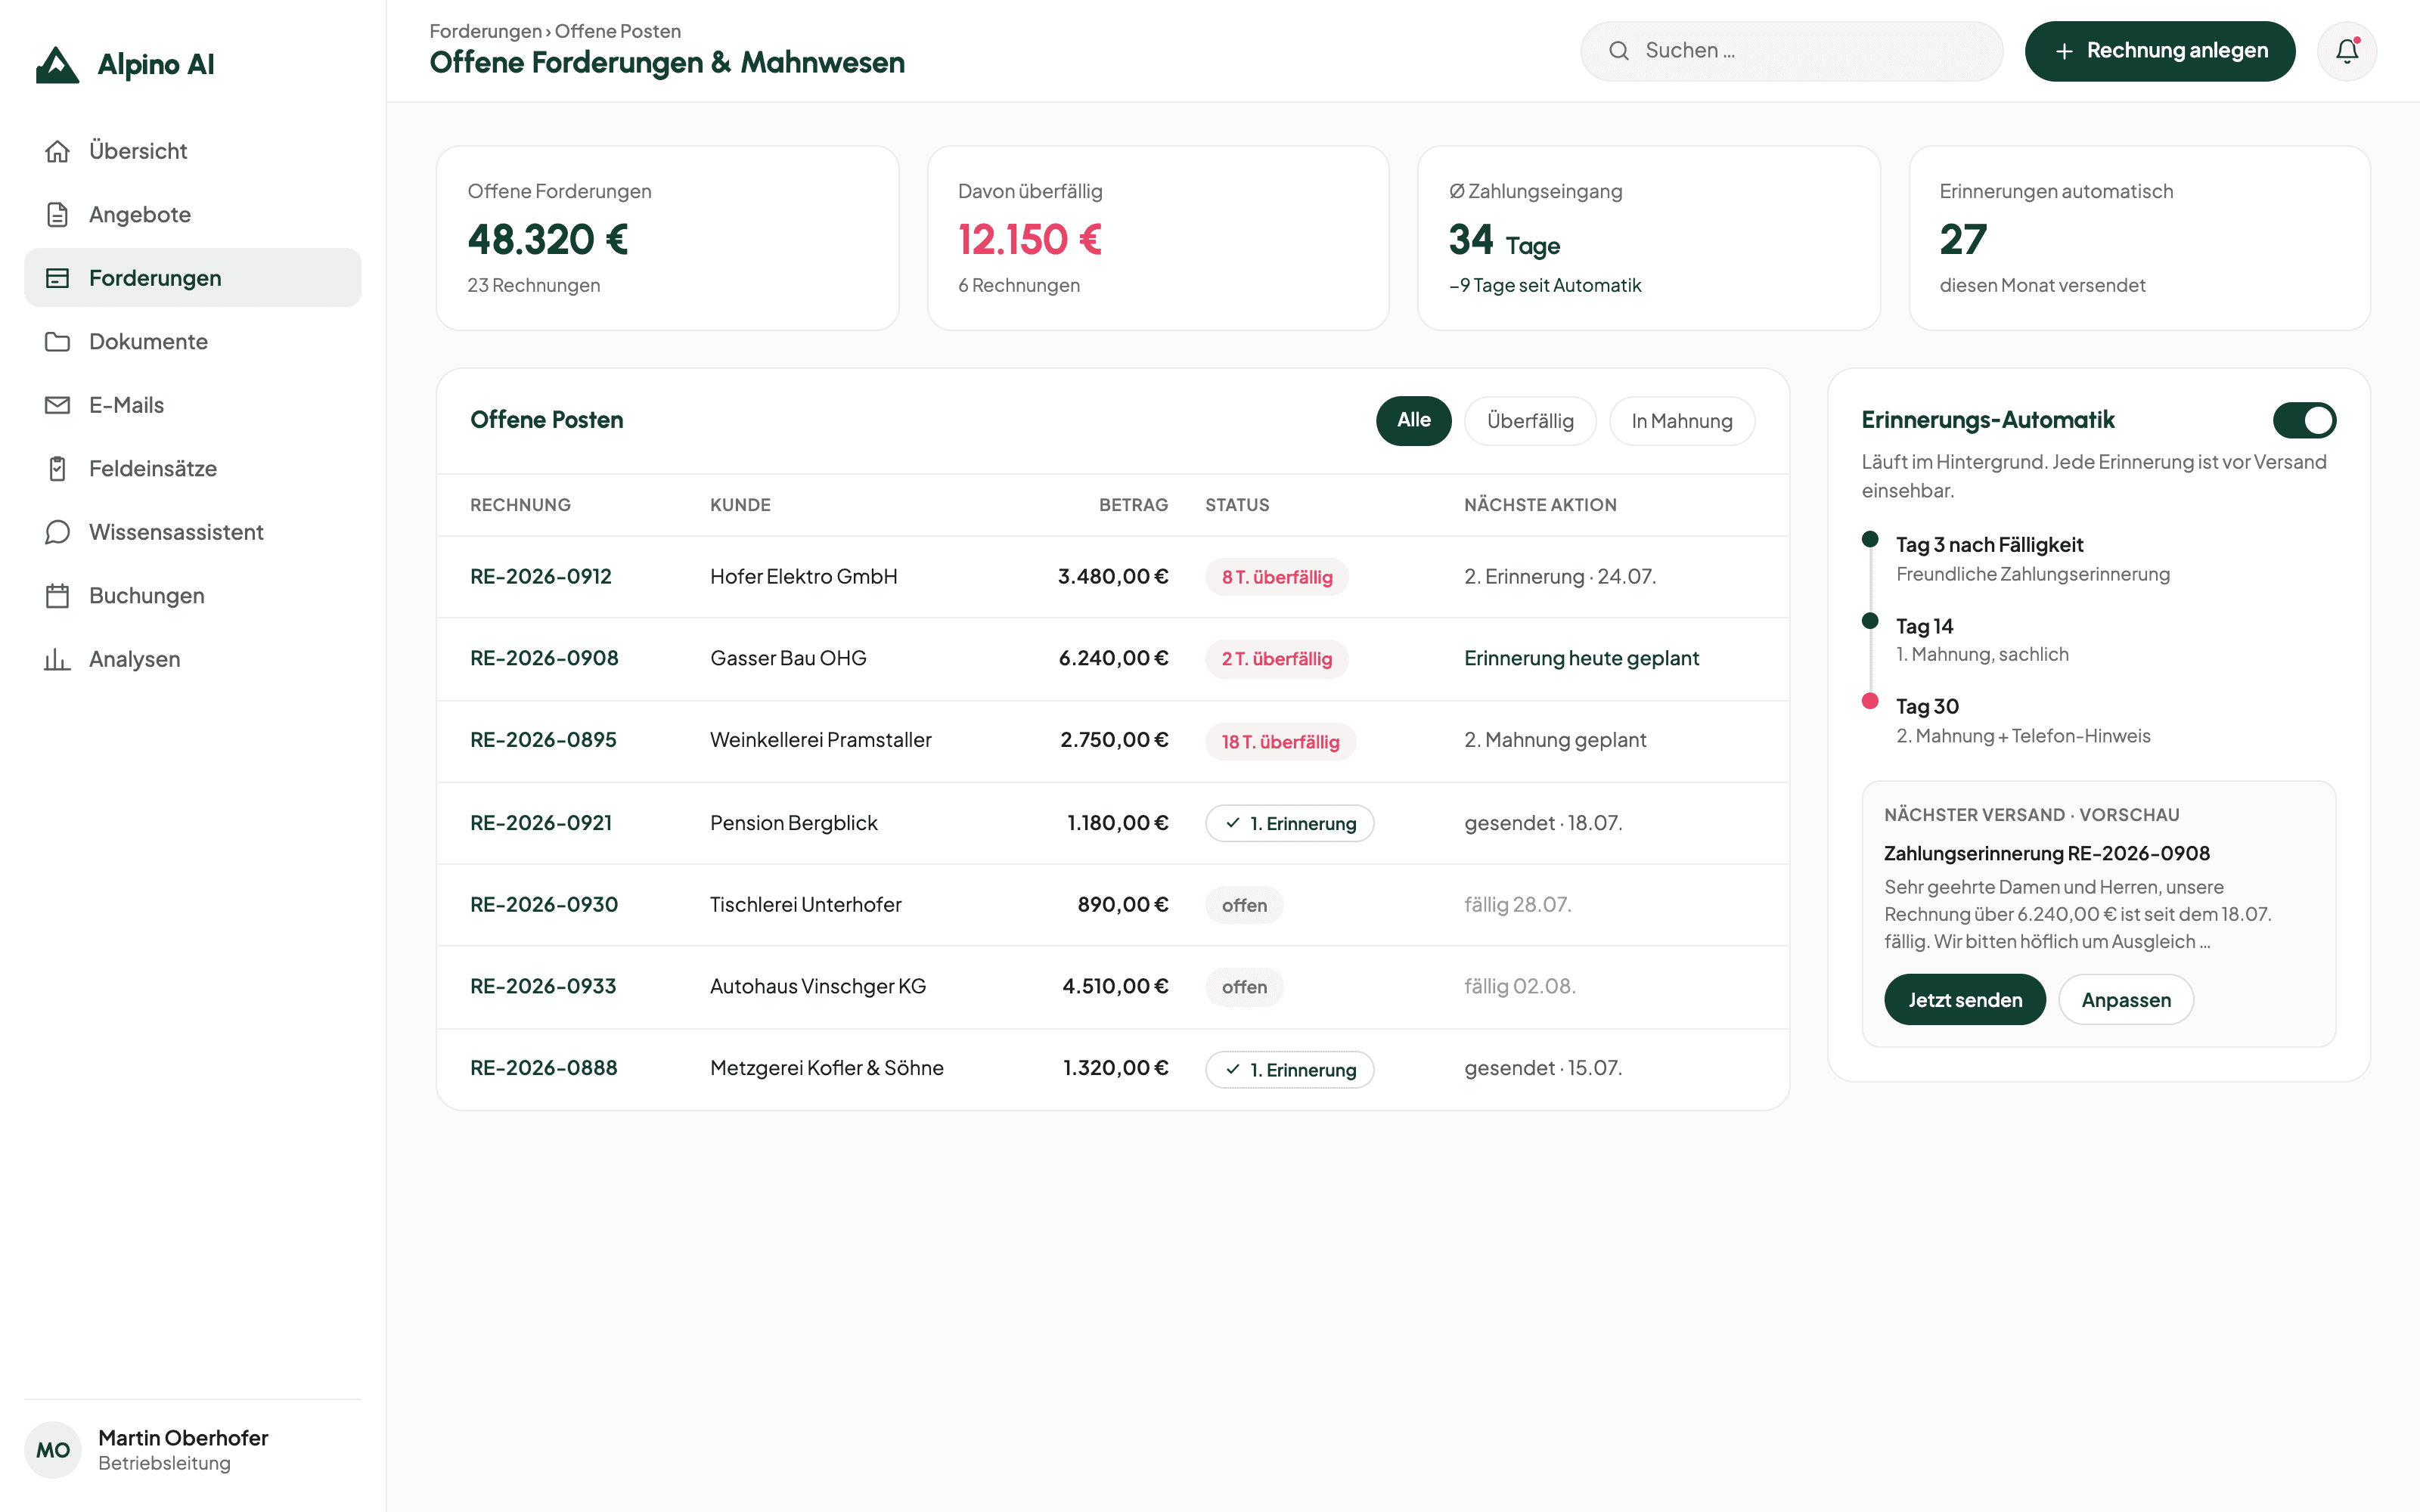Open invoice RE-2026-0888 link

point(544,1068)
